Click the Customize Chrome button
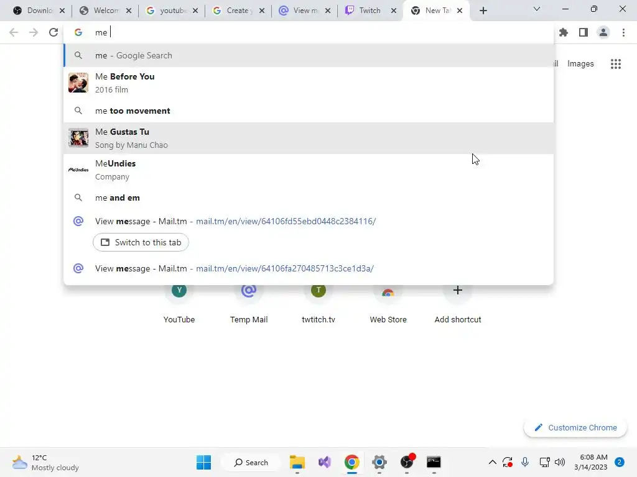637x477 pixels. click(575, 427)
